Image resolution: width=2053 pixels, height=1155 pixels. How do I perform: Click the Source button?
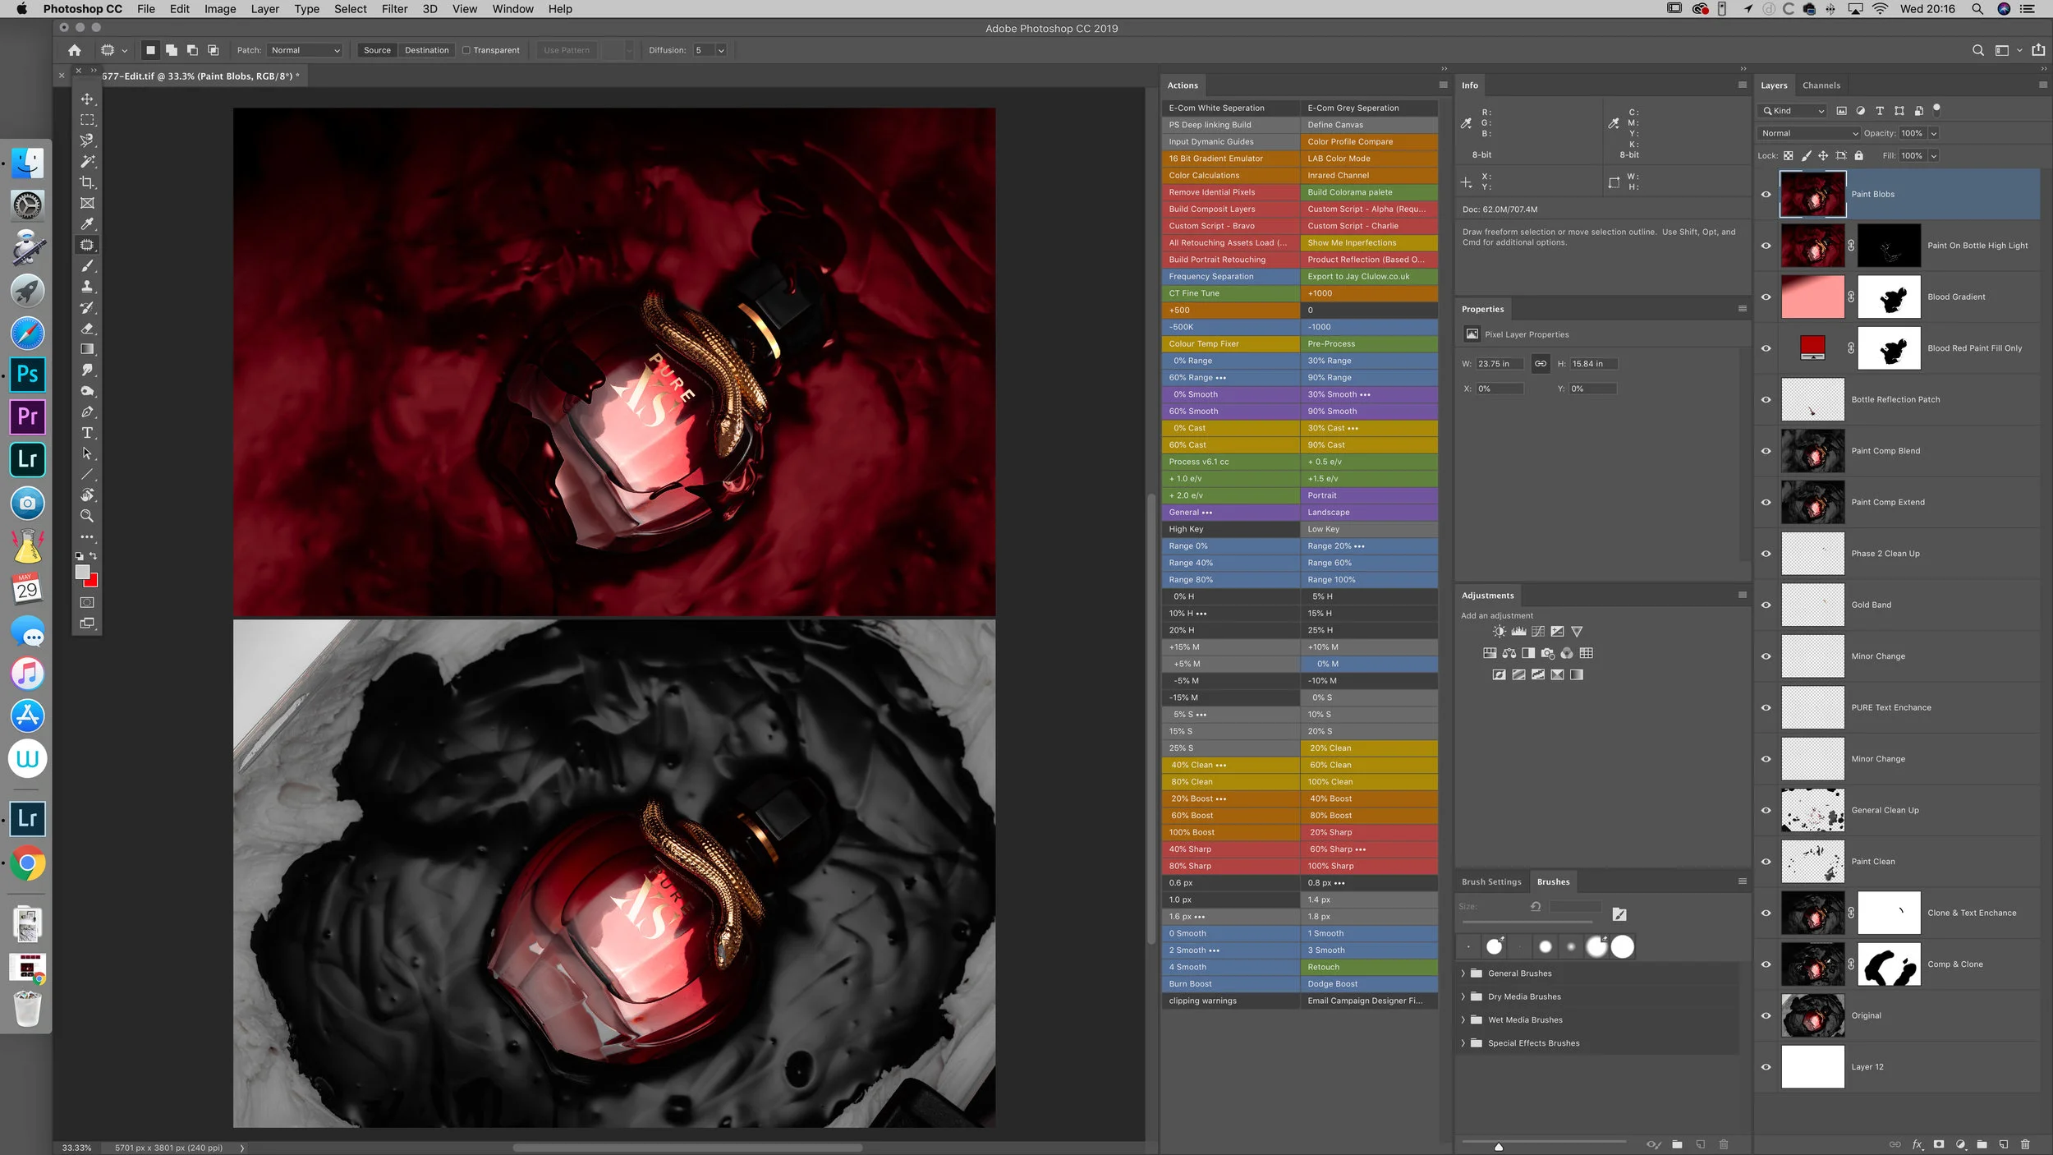pos(377,50)
